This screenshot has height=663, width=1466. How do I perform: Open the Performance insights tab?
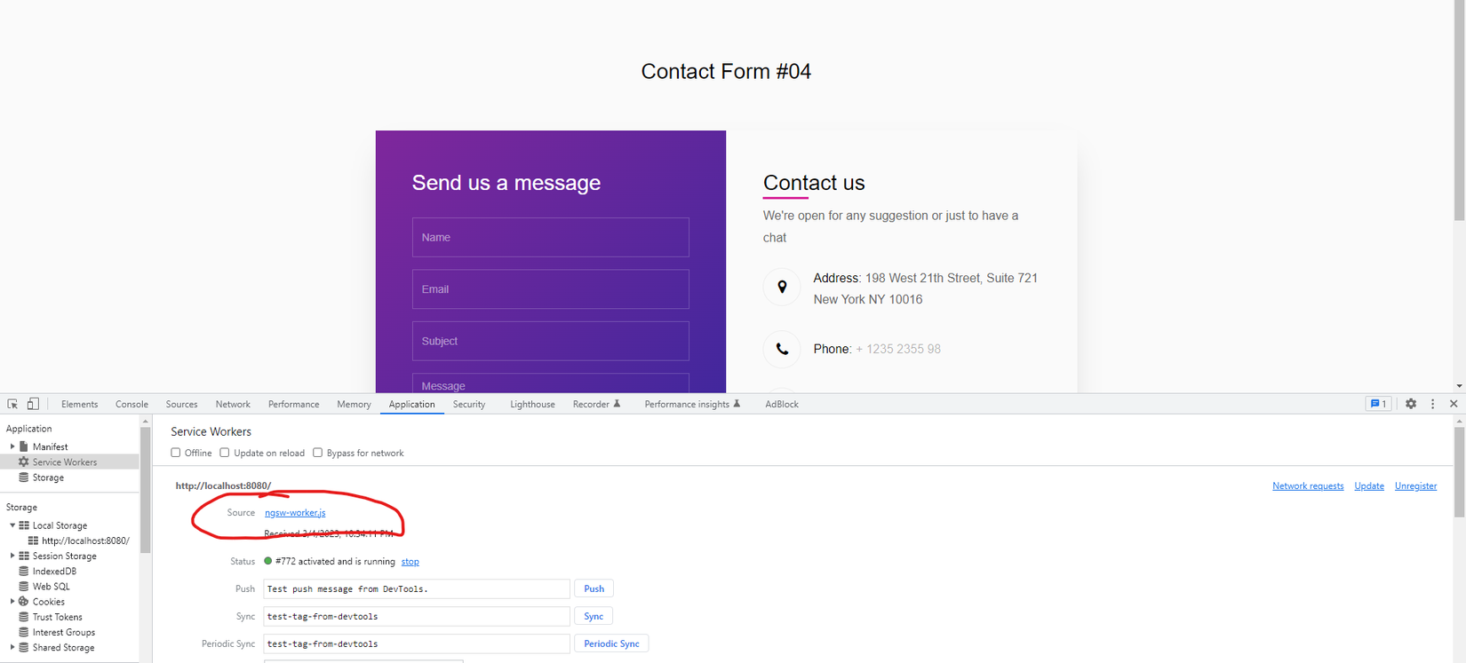(692, 404)
